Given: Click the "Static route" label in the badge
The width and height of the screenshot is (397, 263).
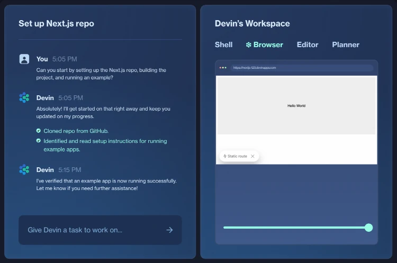Looking at the screenshot, I should coord(238,156).
